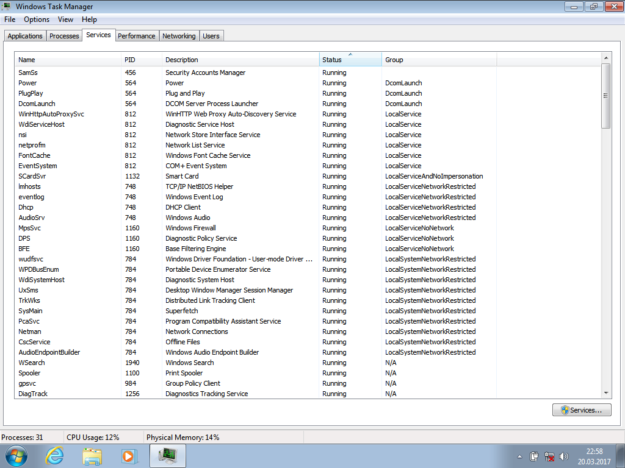Viewport: 625px width, 468px height.
Task: Show hidden tray icons arrow
Action: pyautogui.click(x=519, y=456)
